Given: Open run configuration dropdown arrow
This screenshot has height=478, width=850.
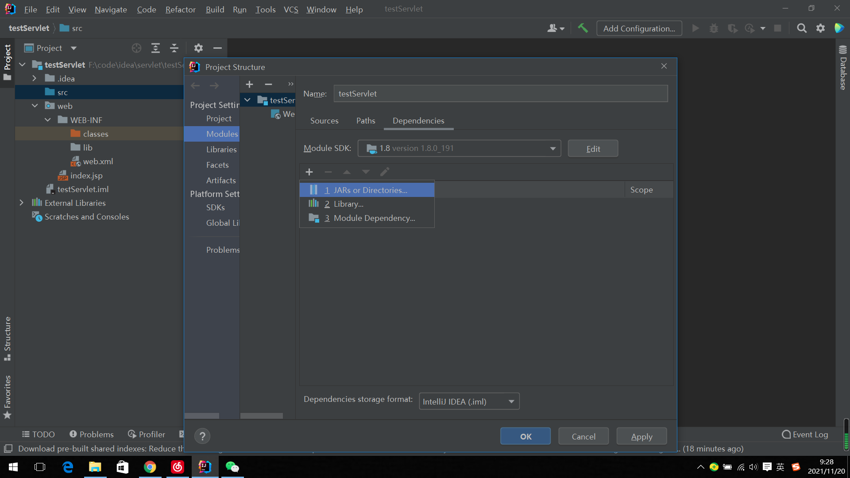Looking at the screenshot, I should 763,28.
